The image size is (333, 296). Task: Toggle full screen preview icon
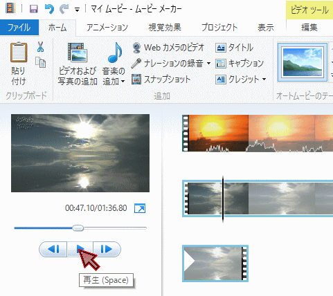point(140,208)
